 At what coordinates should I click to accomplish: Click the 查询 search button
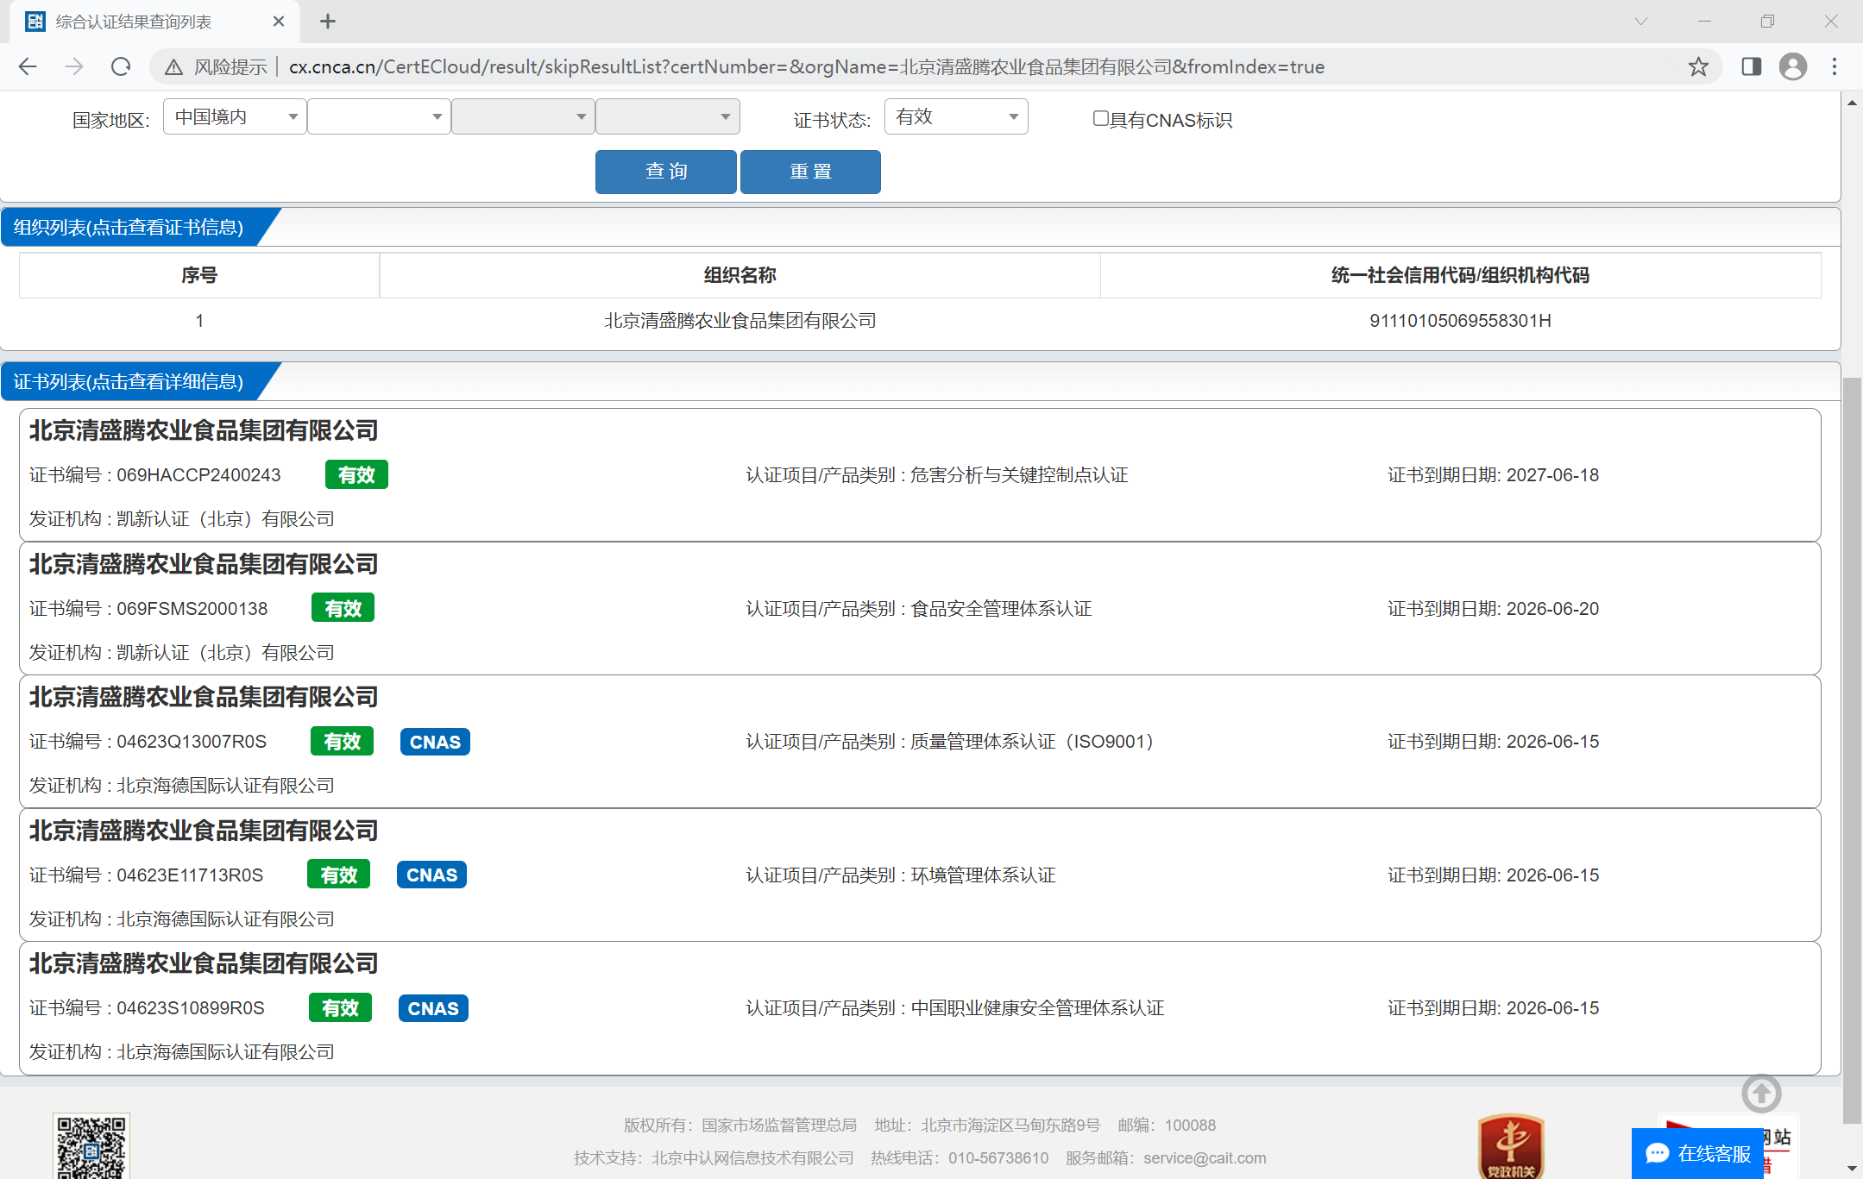(666, 172)
